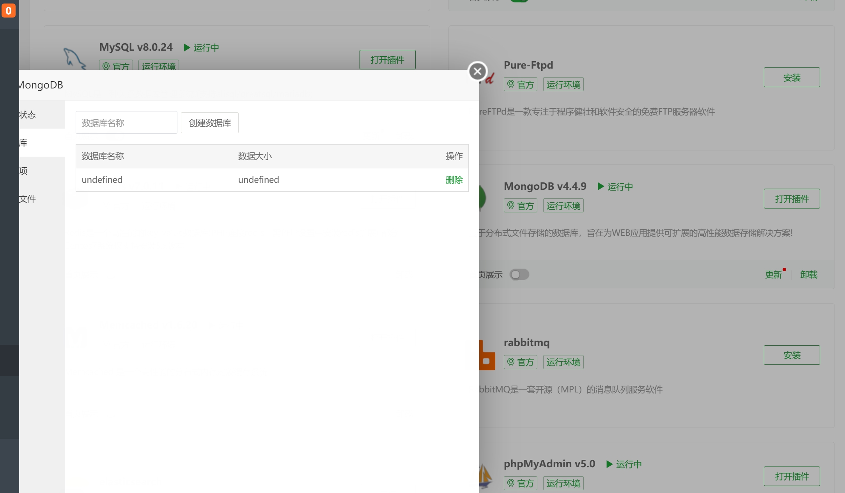Click the rabbitmq title
Image resolution: width=845 pixels, height=493 pixels.
(526, 343)
